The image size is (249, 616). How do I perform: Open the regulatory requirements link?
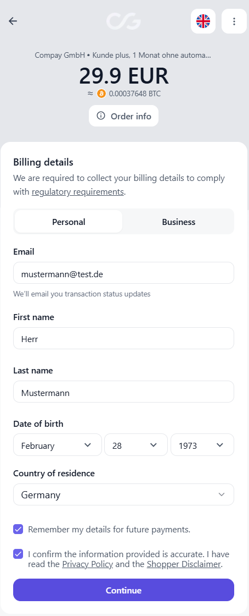click(77, 192)
